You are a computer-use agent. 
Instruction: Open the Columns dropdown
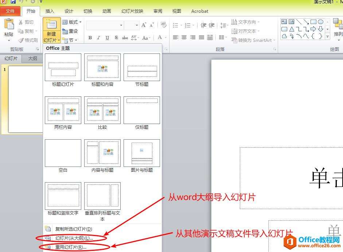[223, 37]
